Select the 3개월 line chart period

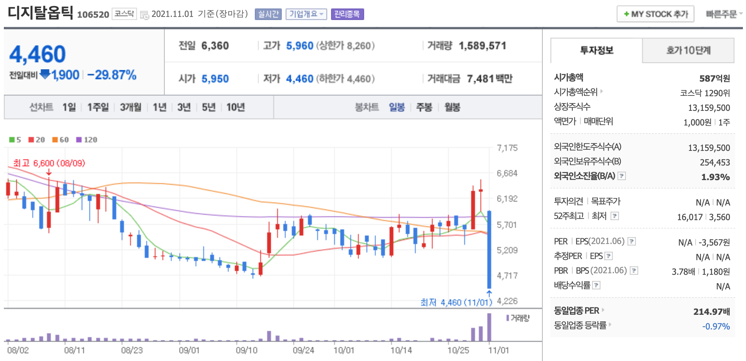pos(130,107)
